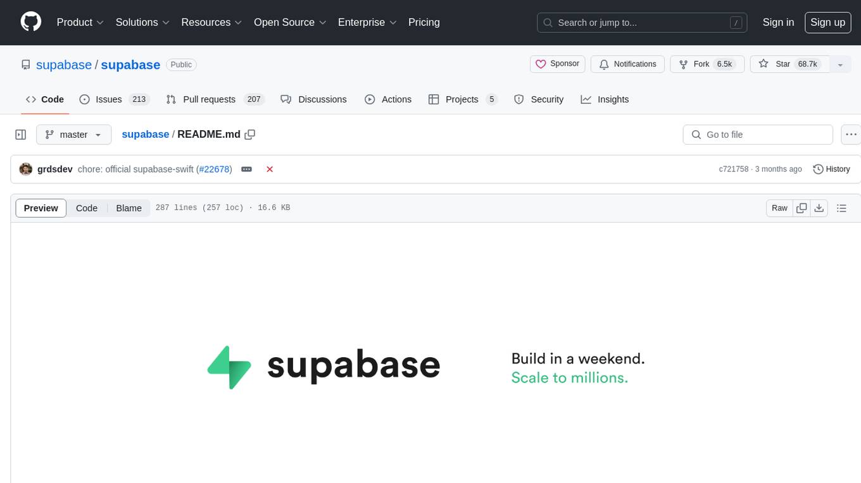Image resolution: width=861 pixels, height=483 pixels.
Task: Open the file History
Action: pyautogui.click(x=831, y=169)
